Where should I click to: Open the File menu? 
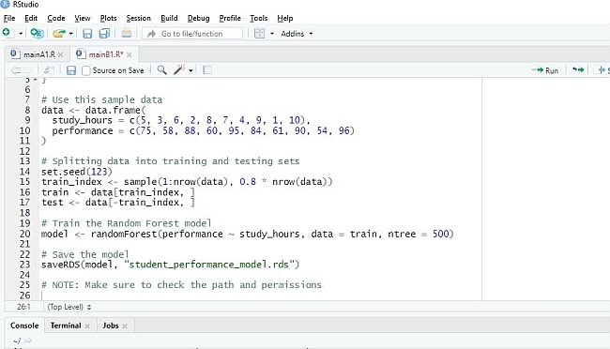click(x=9, y=18)
